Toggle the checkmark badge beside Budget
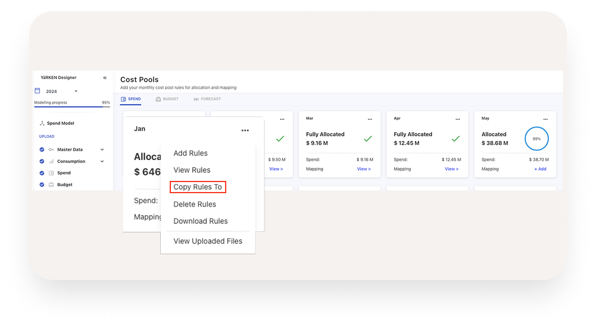This screenshot has width=596, height=327. 41,184
